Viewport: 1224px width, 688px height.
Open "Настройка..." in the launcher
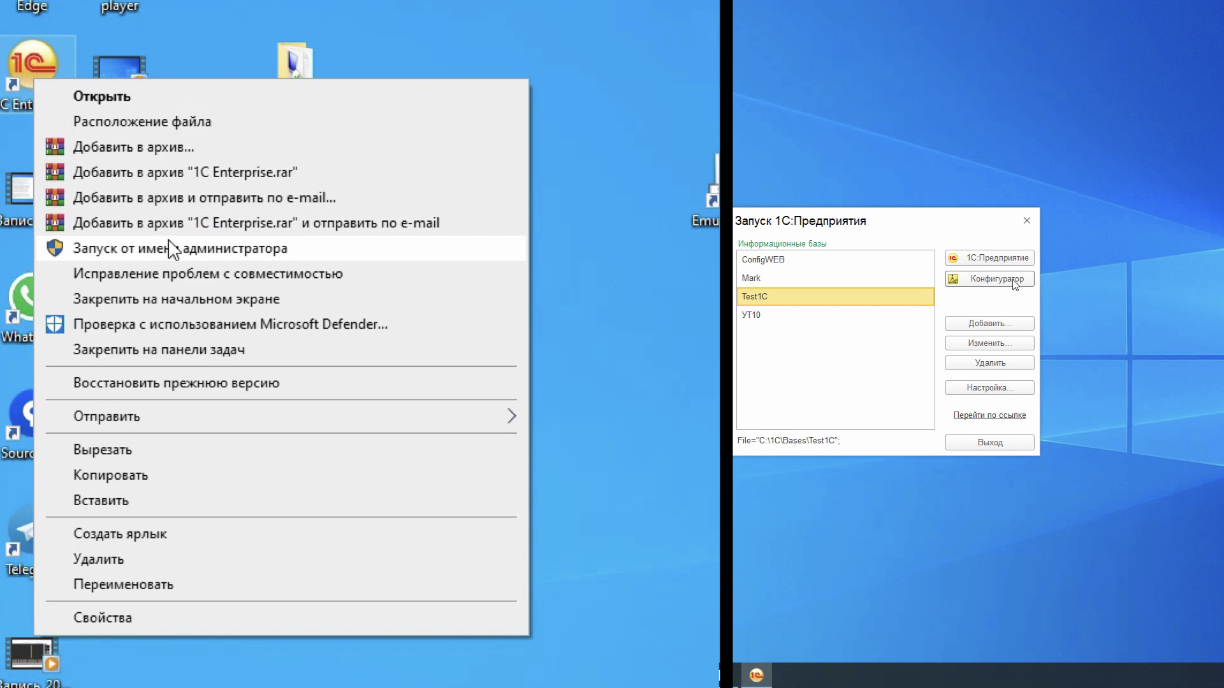989,388
